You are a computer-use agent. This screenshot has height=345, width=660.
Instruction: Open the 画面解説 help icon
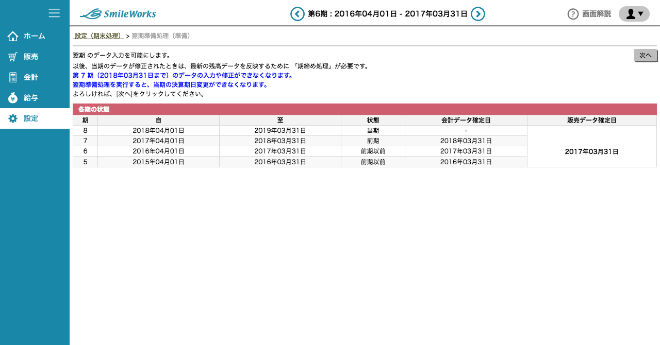[x=573, y=14]
